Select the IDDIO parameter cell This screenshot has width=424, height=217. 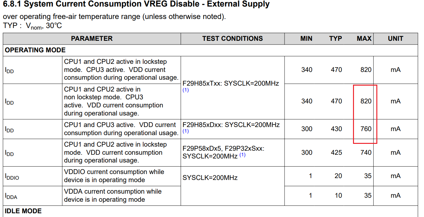click(33, 177)
